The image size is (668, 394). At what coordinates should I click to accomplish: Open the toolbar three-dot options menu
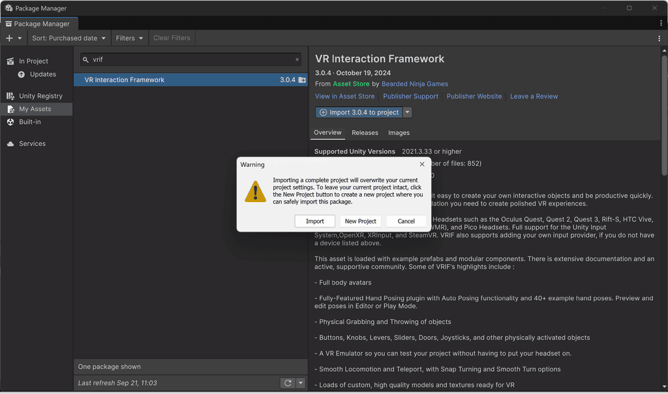coord(659,38)
